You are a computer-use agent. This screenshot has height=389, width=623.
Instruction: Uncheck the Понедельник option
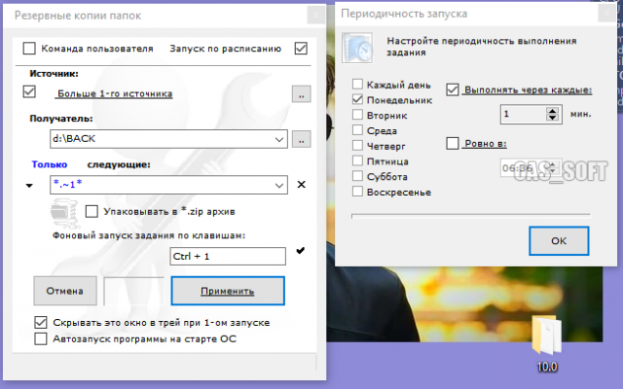tap(357, 99)
